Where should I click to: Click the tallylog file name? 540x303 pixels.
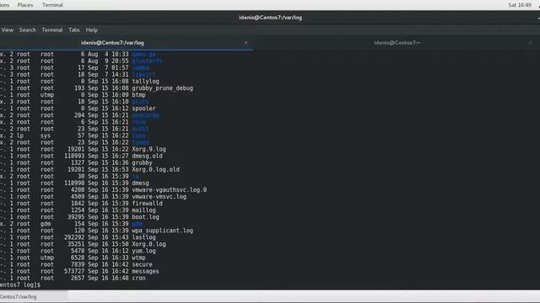tap(146, 82)
